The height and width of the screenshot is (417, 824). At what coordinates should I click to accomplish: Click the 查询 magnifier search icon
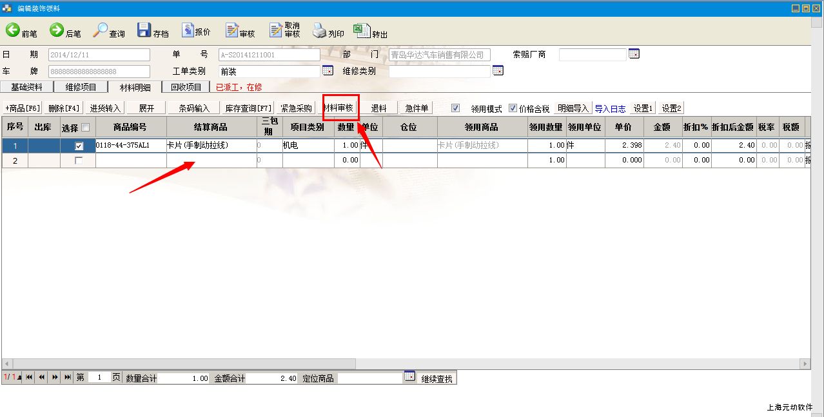coord(101,31)
